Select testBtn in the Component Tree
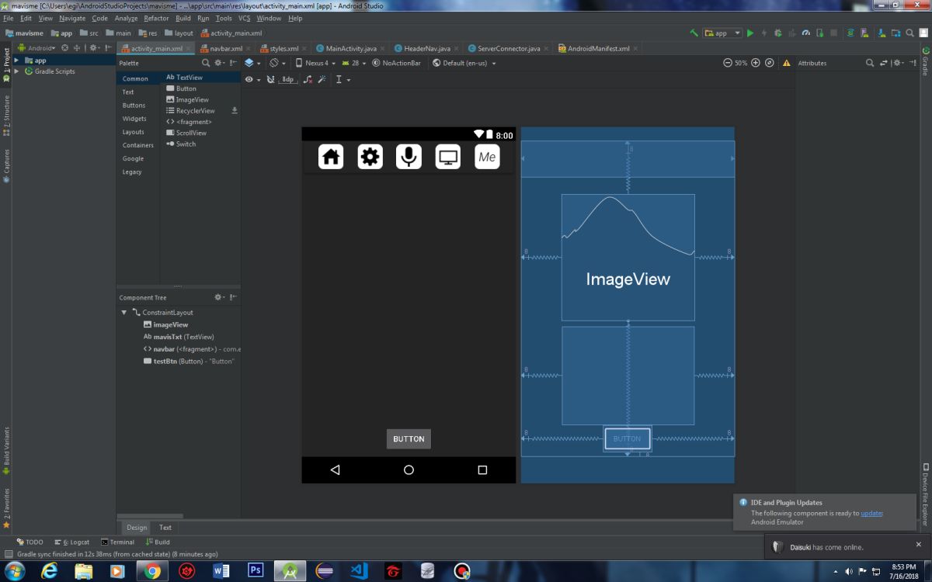 click(166, 361)
